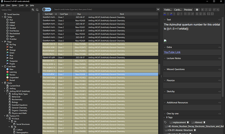This screenshot has width=225, height=134.
Task: Open the editor settings gear icon
Action: point(197,10)
